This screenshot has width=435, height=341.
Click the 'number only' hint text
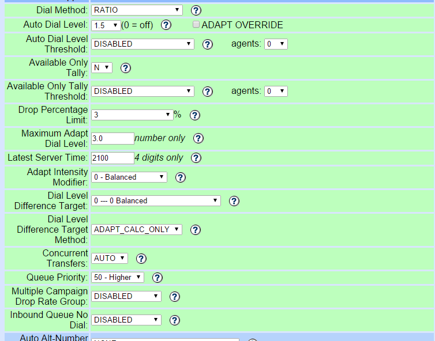pos(160,138)
